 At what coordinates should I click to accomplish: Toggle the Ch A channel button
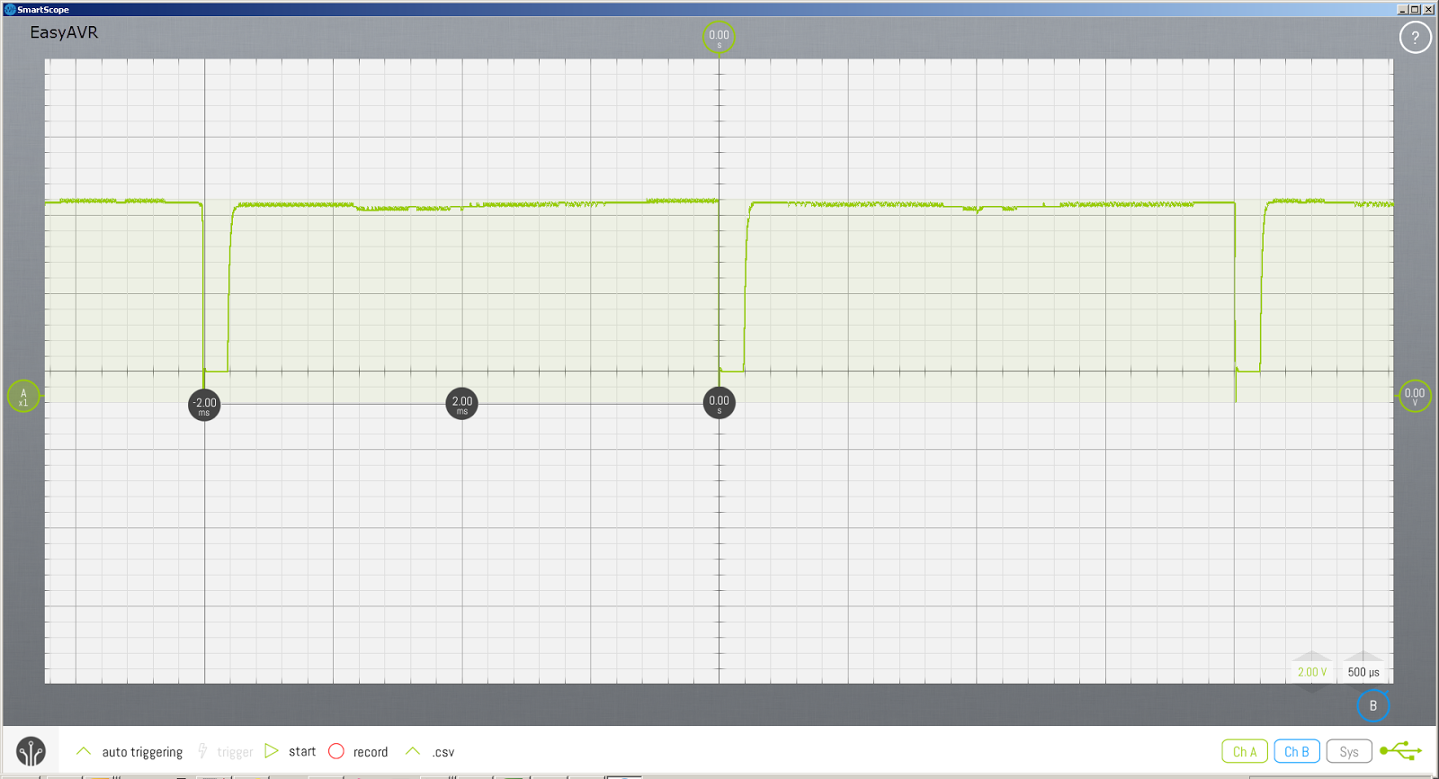coord(1245,751)
